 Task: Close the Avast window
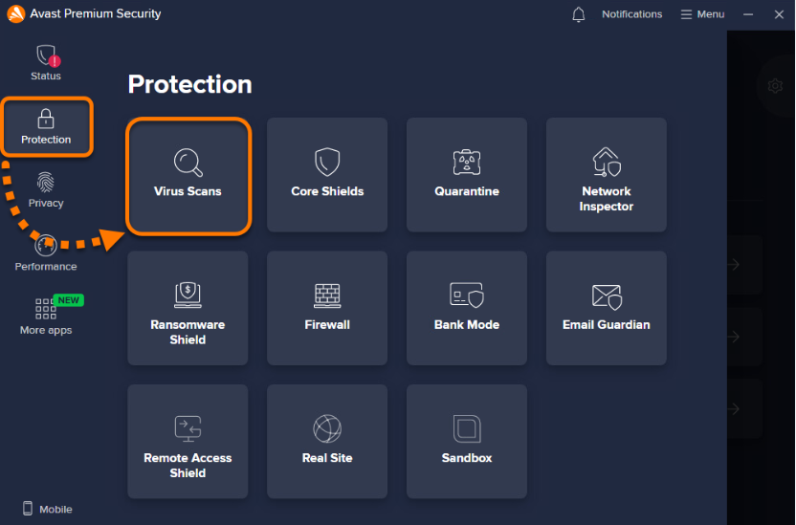(x=779, y=14)
